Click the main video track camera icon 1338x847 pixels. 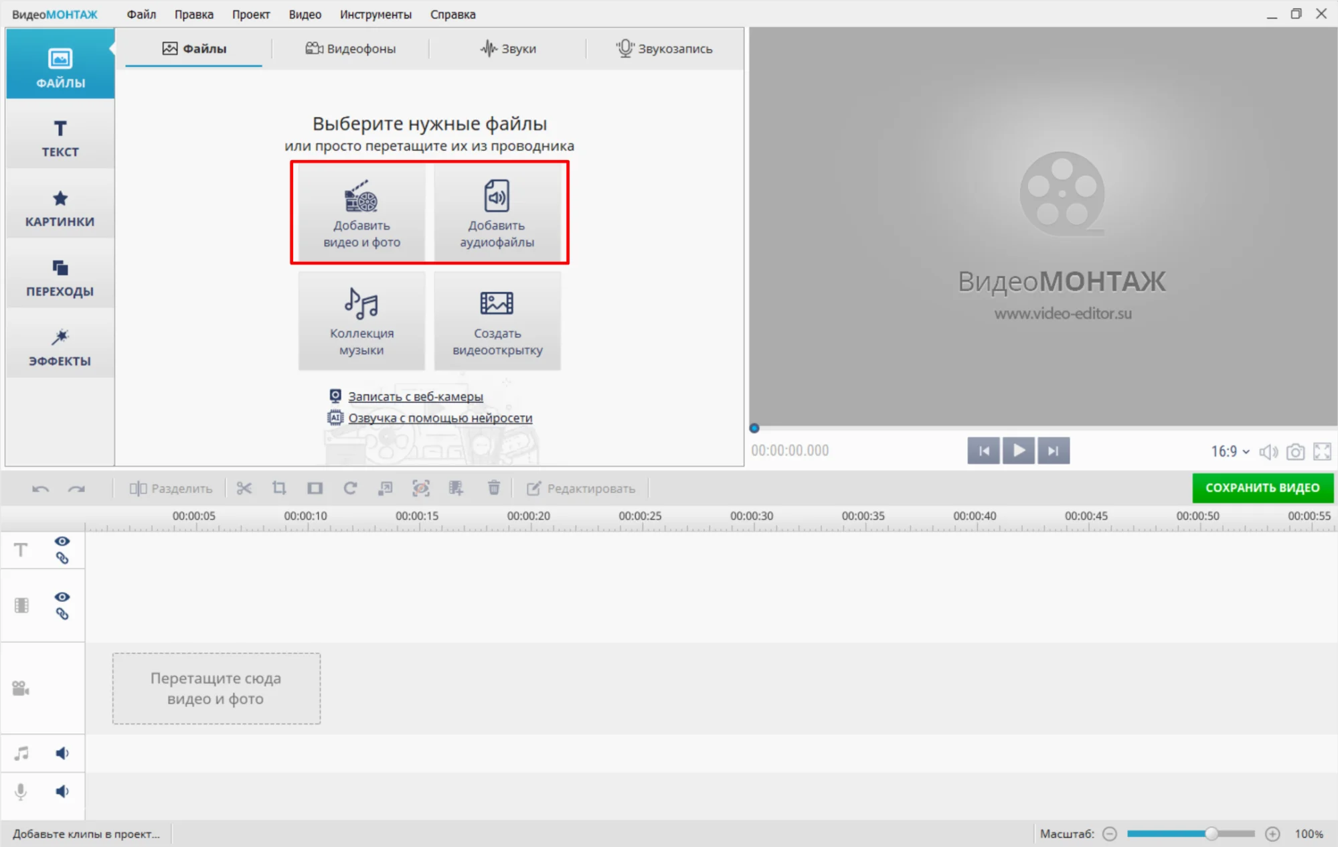[21, 688]
